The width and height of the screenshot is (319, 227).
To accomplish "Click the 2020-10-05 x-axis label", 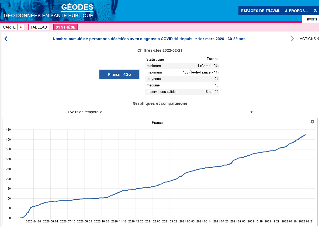I will [102, 221].
